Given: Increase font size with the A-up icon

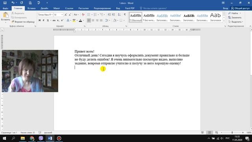Looking at the screenshot, I should click(x=66, y=15).
